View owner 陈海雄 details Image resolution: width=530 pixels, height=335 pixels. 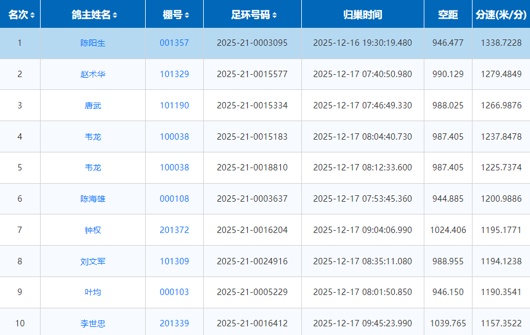pos(93,199)
